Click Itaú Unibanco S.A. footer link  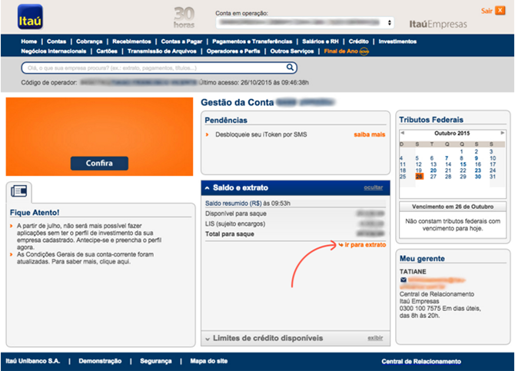(x=33, y=361)
